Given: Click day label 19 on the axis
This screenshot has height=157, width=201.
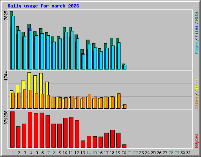Looking at the screenshot, I should 118,153.
